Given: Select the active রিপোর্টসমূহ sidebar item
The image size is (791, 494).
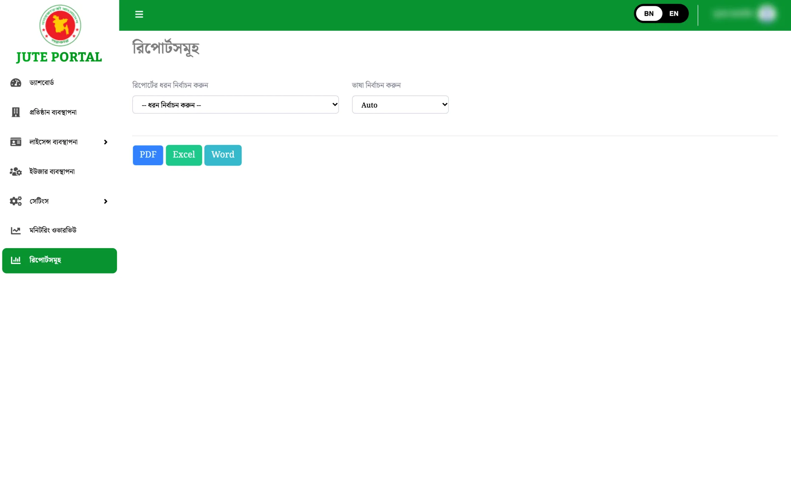Looking at the screenshot, I should 59,260.
